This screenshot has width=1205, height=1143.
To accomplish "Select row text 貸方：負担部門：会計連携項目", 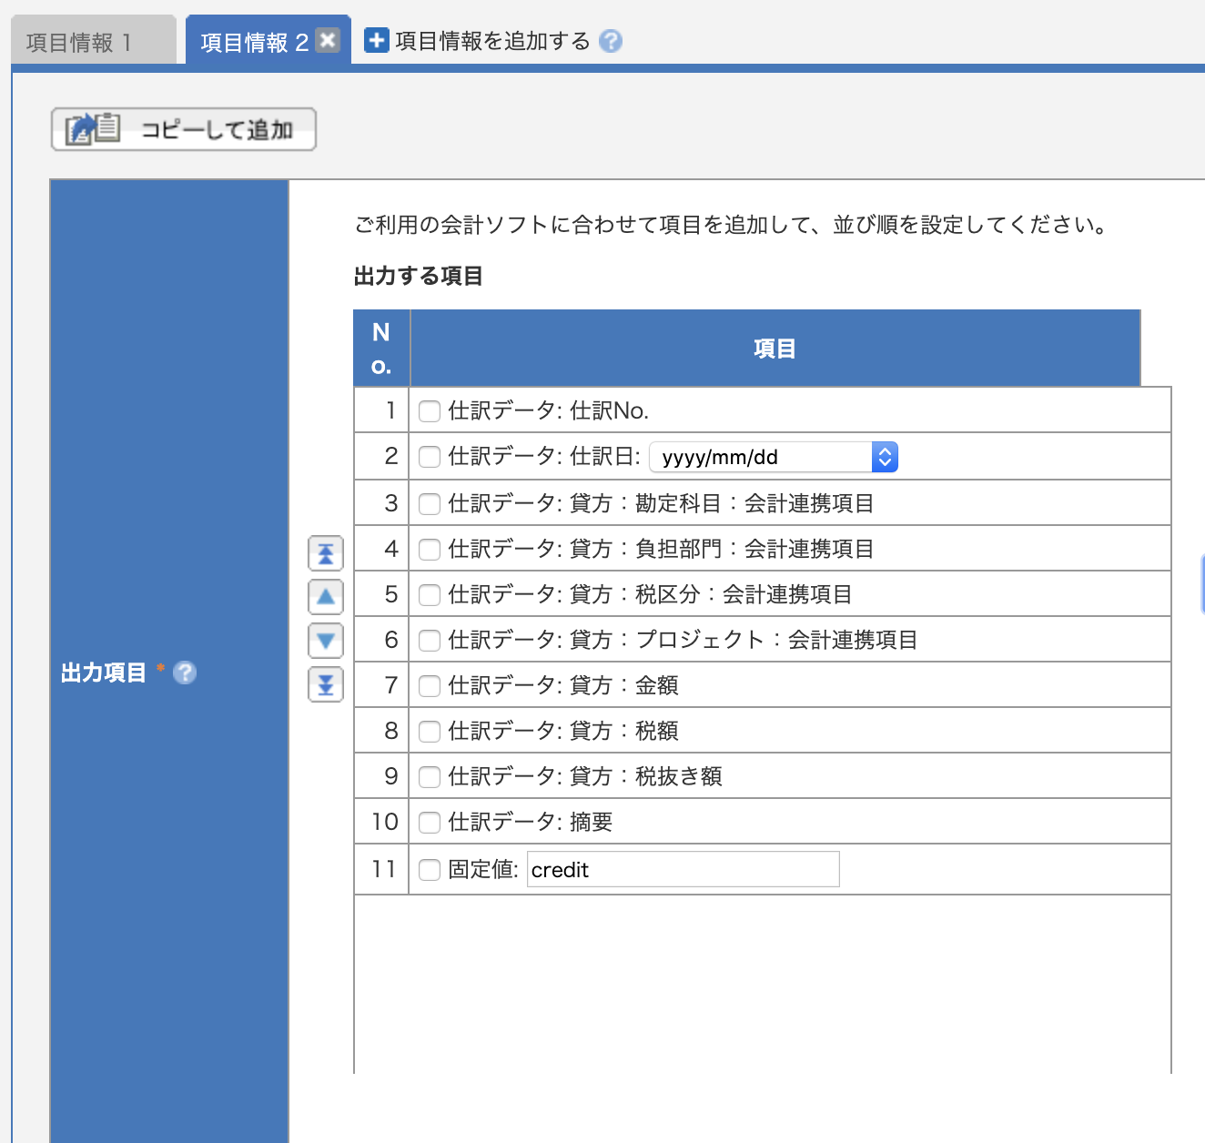I will tap(722, 549).
